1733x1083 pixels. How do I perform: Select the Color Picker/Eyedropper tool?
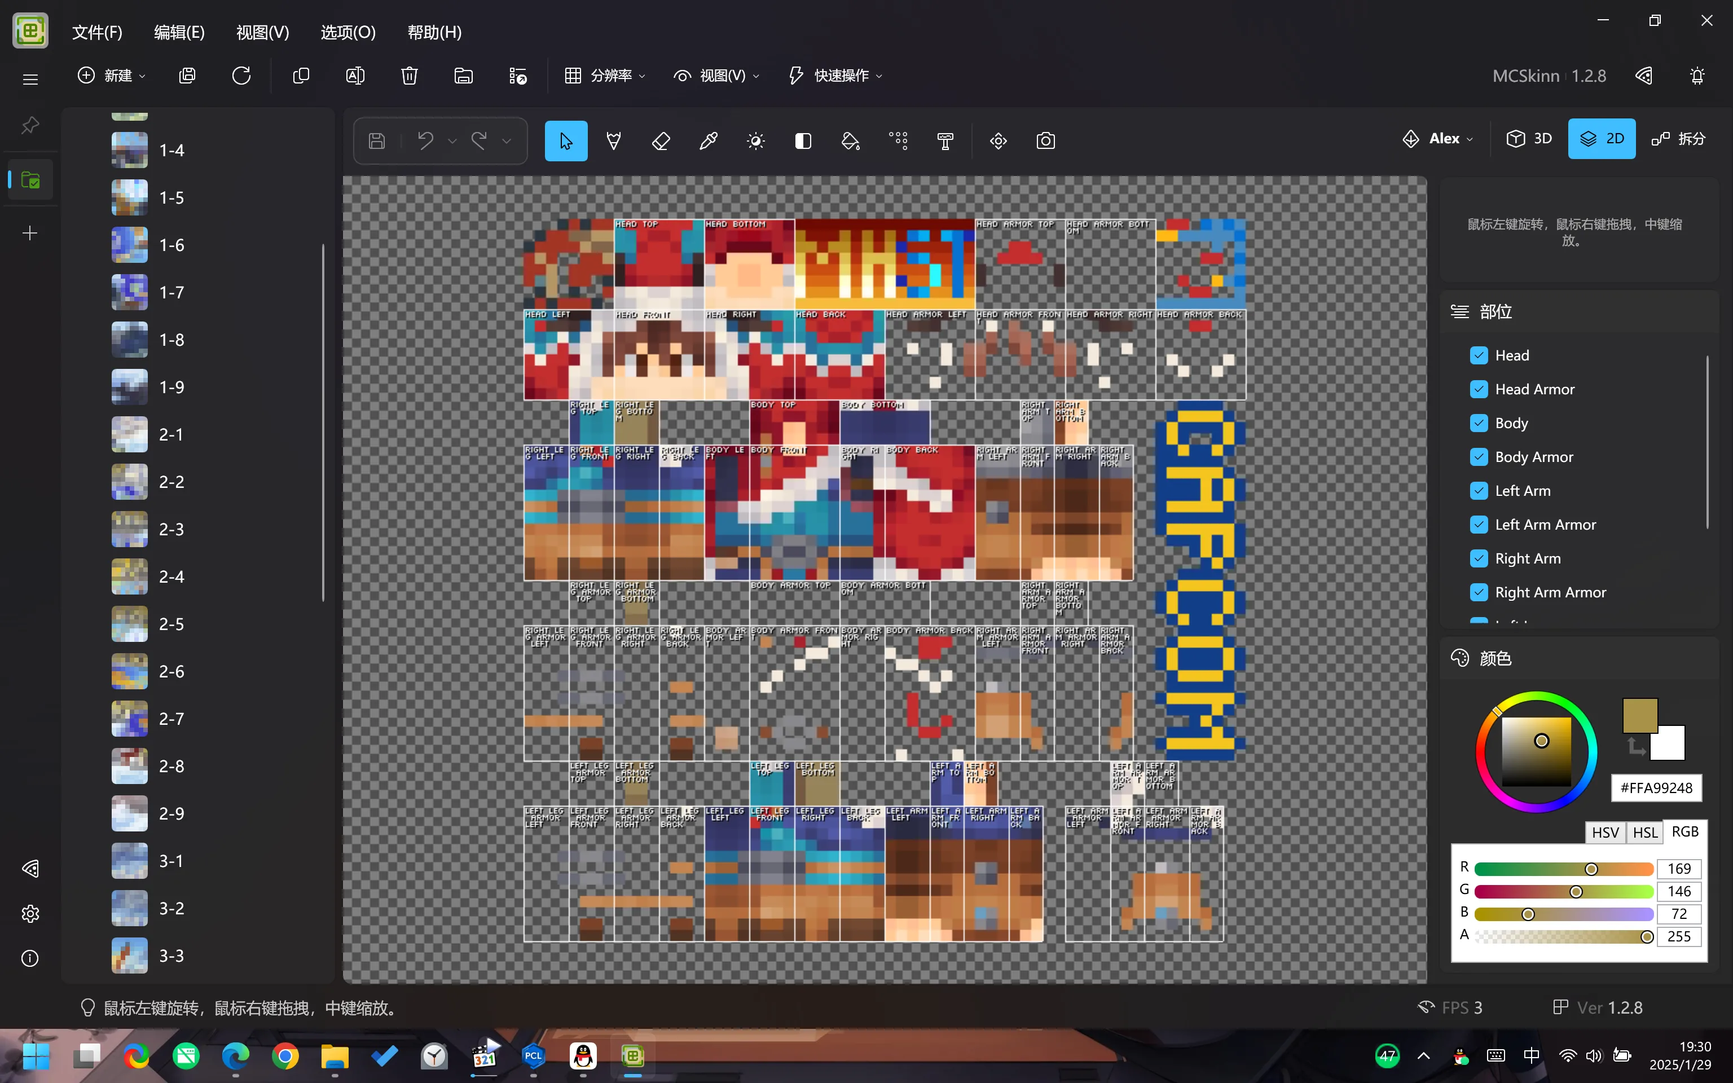(x=709, y=140)
